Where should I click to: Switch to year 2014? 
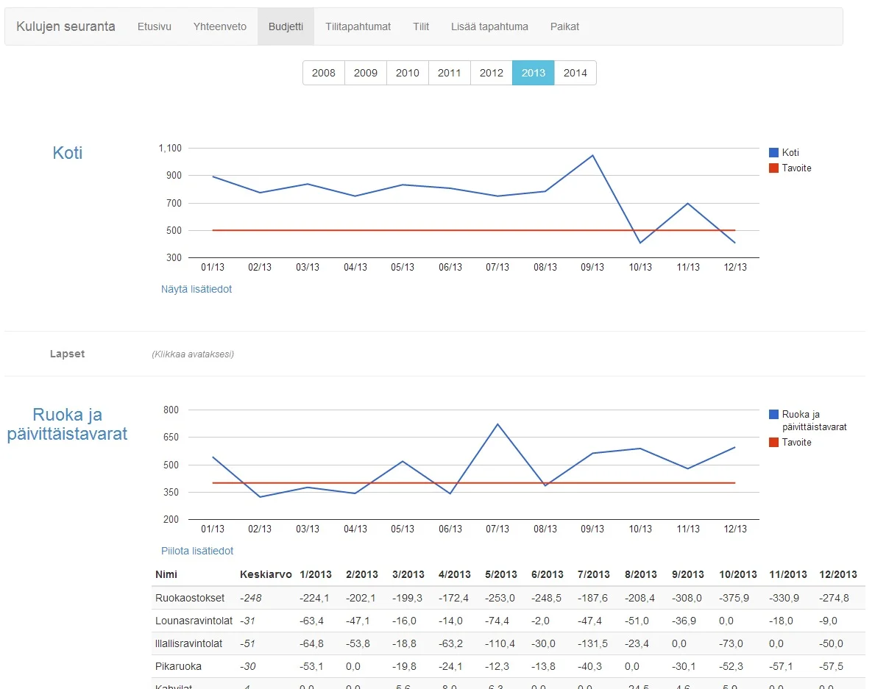point(575,73)
